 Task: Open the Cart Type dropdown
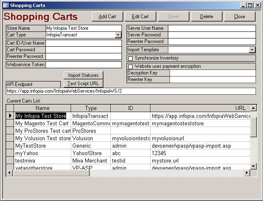[x=118, y=35]
